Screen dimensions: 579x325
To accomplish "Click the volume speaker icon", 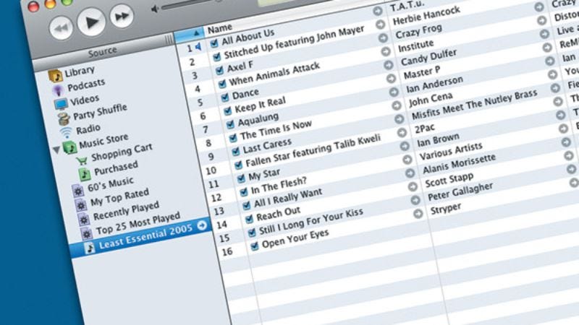I will coord(155,9).
